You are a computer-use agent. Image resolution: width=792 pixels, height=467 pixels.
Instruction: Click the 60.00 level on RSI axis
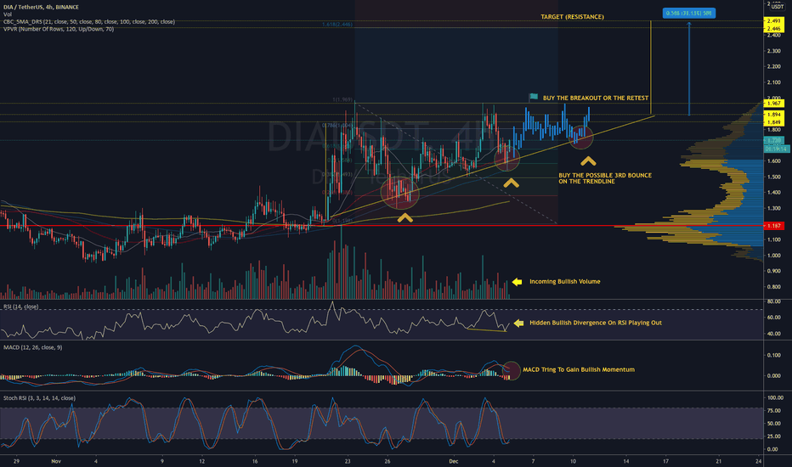pos(774,318)
